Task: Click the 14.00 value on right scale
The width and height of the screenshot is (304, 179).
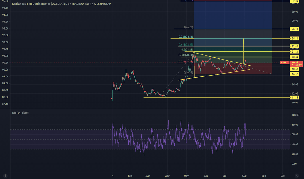Action: [x=295, y=84]
